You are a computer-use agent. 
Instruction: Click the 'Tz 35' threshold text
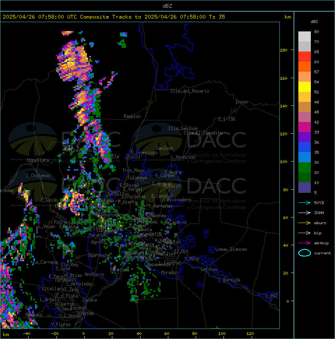[217, 17]
